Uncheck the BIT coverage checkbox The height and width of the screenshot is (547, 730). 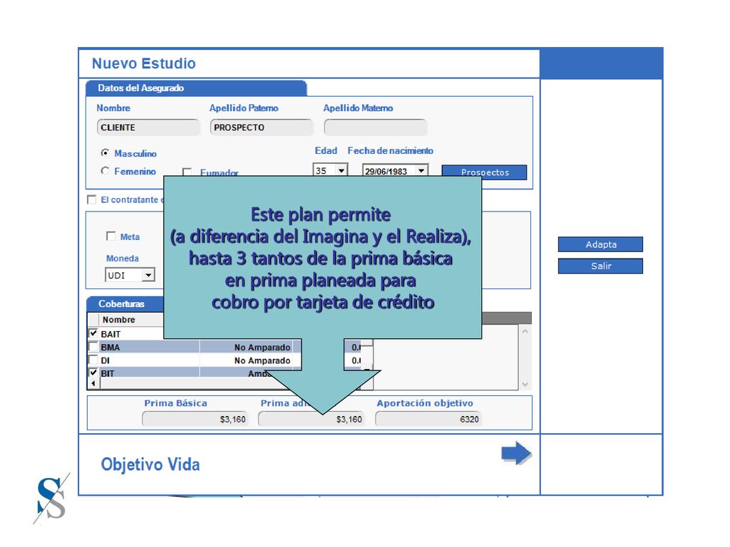coord(93,373)
